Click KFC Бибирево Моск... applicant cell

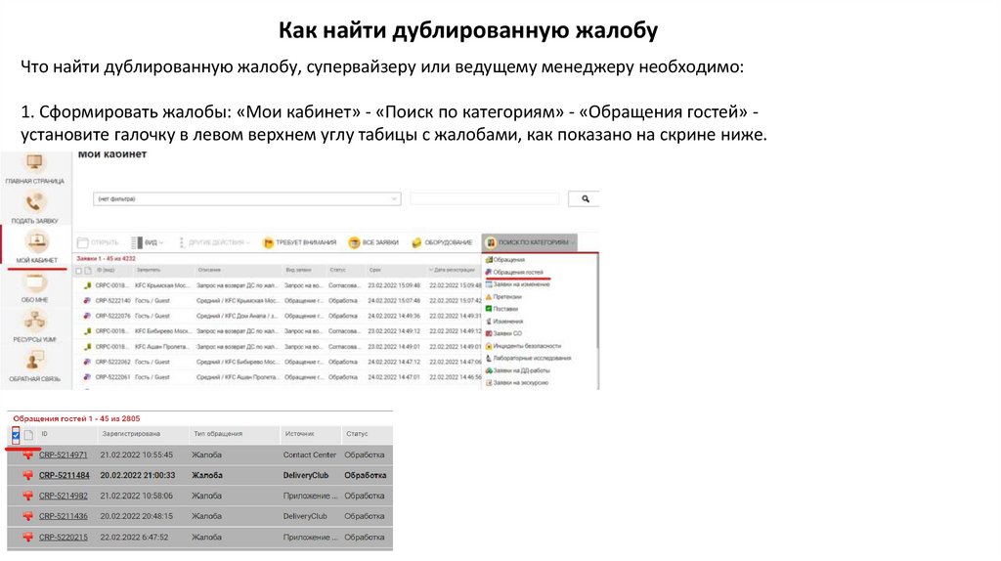163,331
